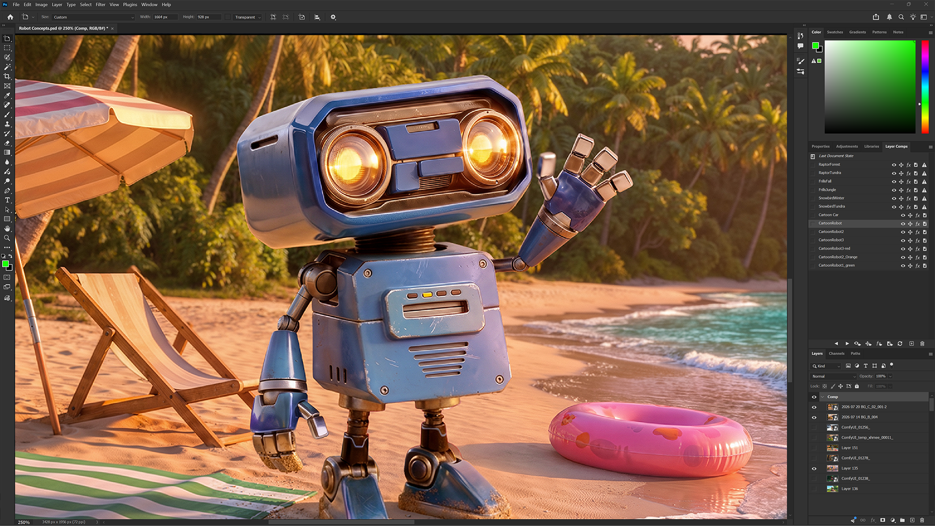Open the Adjustments panel tab
This screenshot has height=526, width=935.
coord(847,147)
